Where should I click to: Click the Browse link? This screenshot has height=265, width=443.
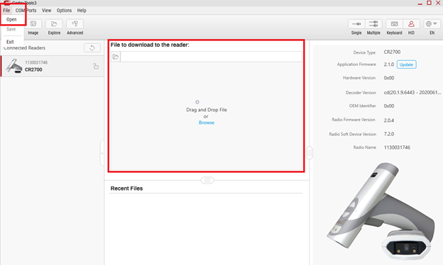tap(207, 123)
